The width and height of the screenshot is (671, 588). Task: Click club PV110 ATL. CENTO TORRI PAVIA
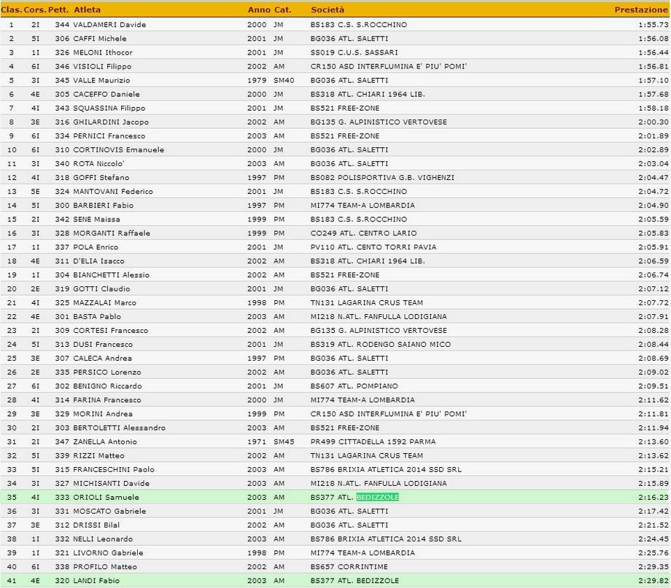tap(373, 247)
